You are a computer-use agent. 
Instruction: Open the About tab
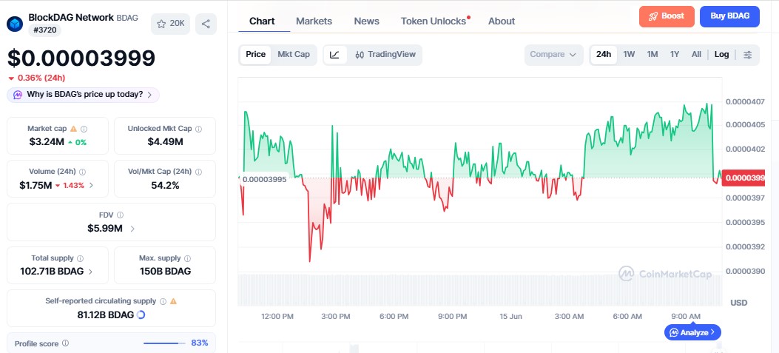[x=502, y=21]
